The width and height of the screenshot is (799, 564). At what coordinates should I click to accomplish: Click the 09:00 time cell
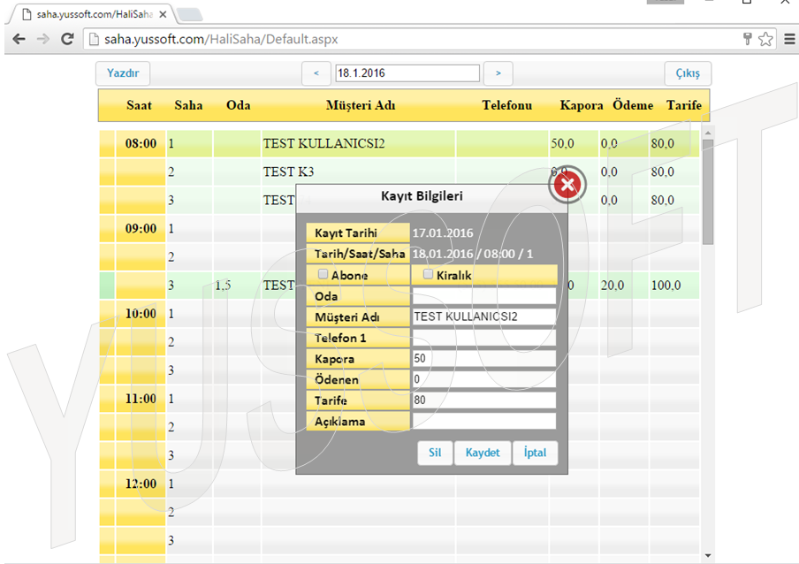(x=141, y=229)
